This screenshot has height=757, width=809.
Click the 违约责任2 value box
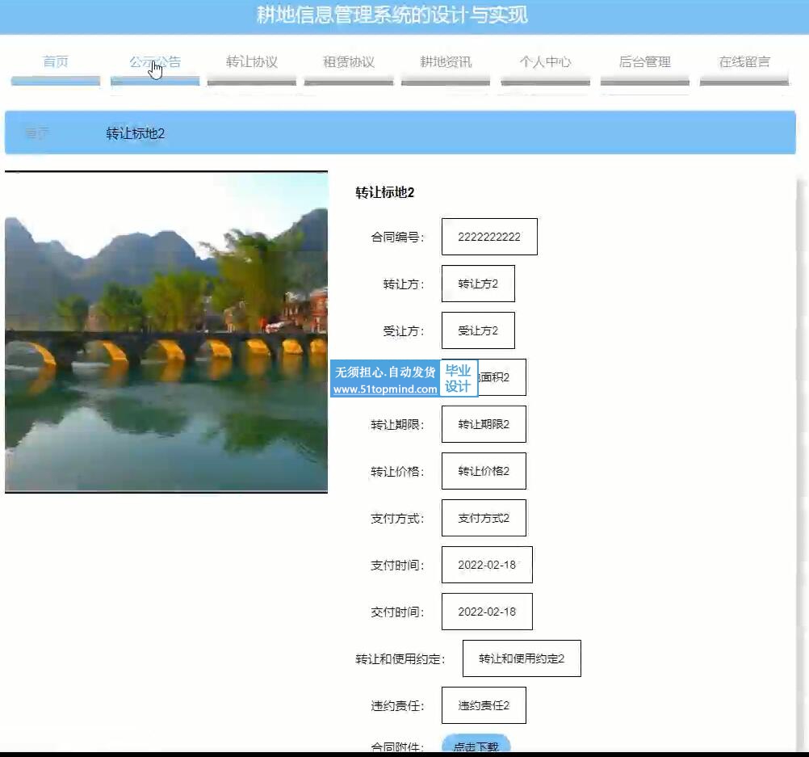pos(484,705)
